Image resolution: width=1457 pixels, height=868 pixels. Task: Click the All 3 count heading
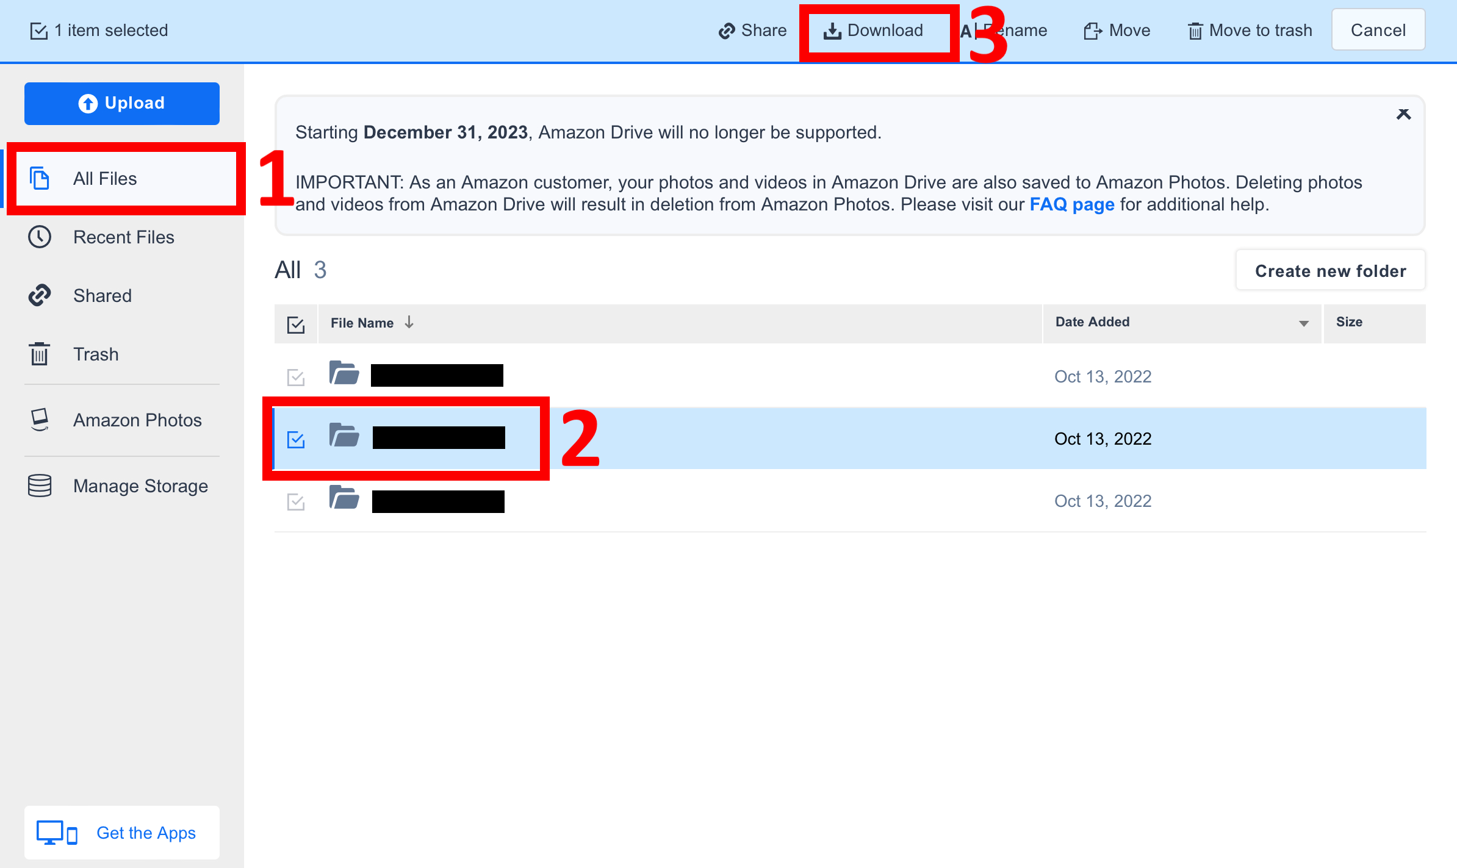tap(301, 270)
